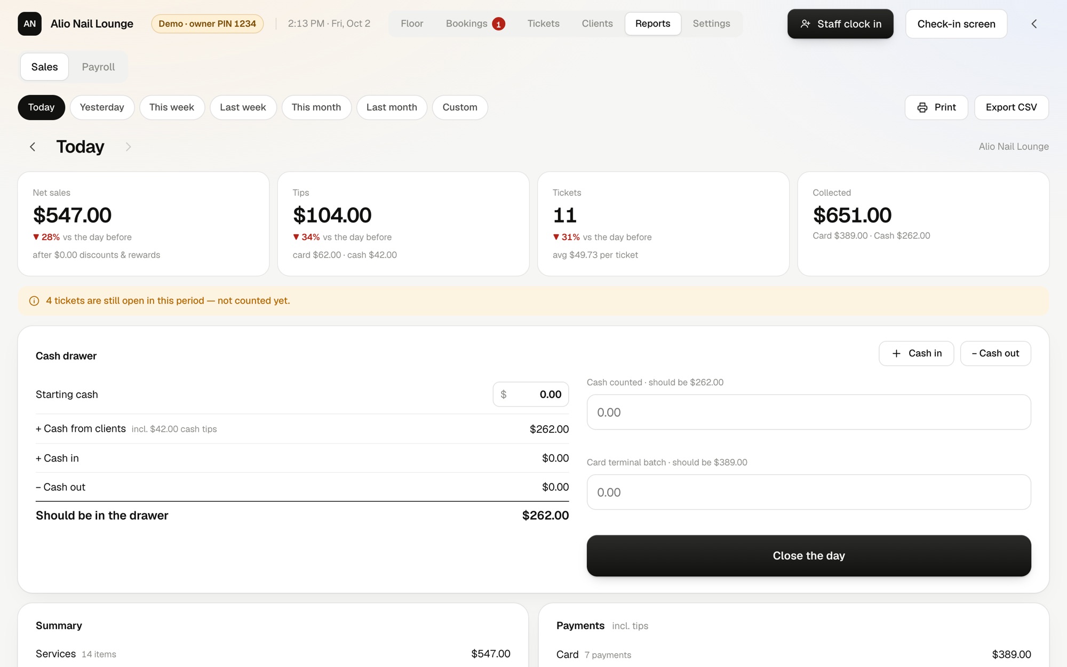The width and height of the screenshot is (1067, 667).
Task: Click the Net sales $547.00 card
Action: click(144, 224)
